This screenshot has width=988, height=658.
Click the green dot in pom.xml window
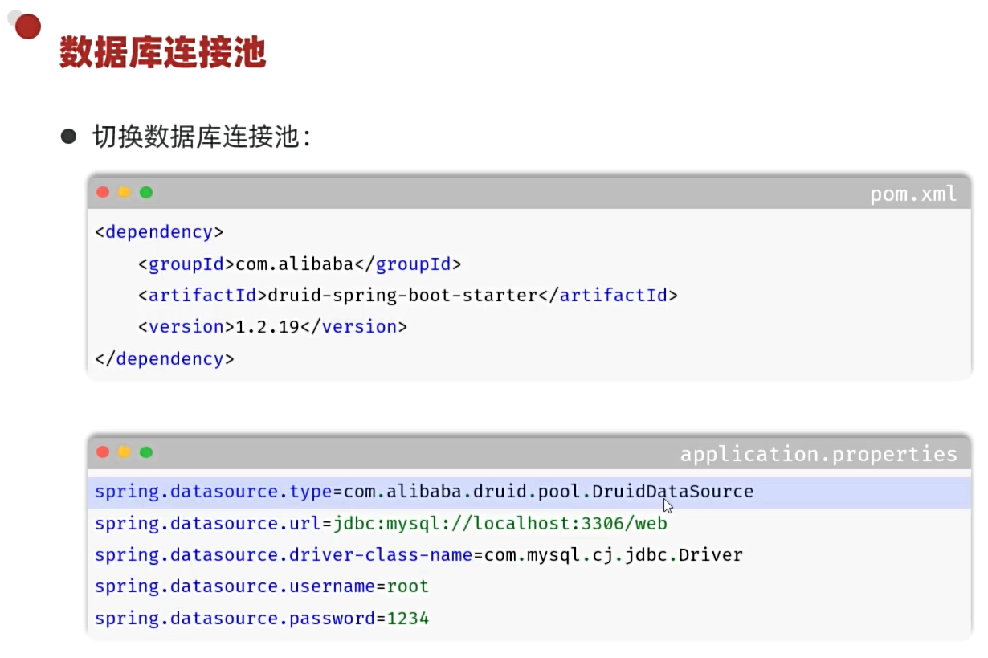click(x=146, y=192)
